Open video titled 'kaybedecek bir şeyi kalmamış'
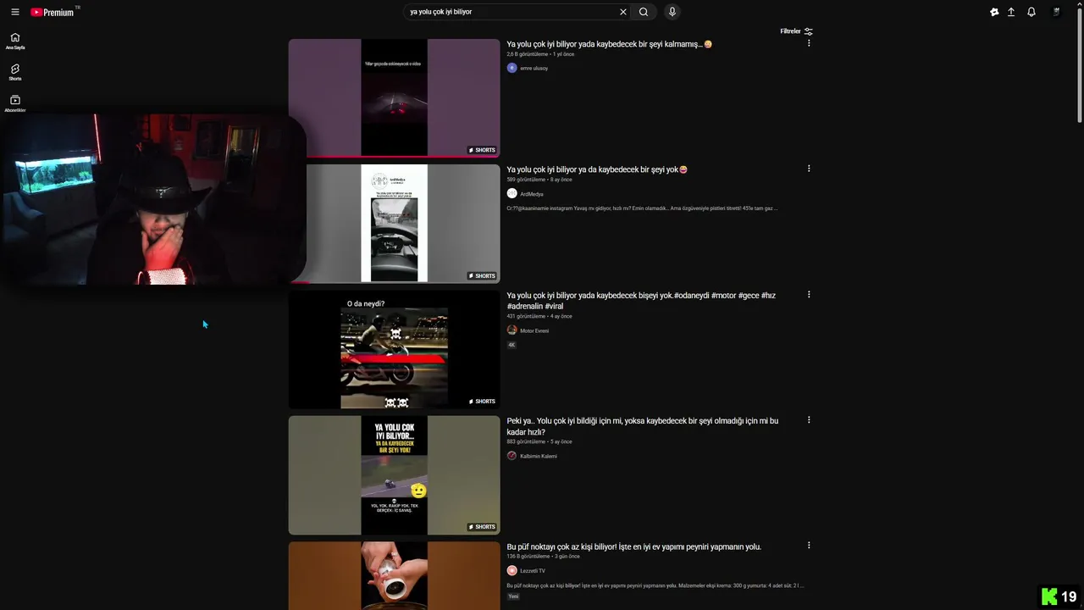This screenshot has width=1084, height=610. tap(609, 44)
